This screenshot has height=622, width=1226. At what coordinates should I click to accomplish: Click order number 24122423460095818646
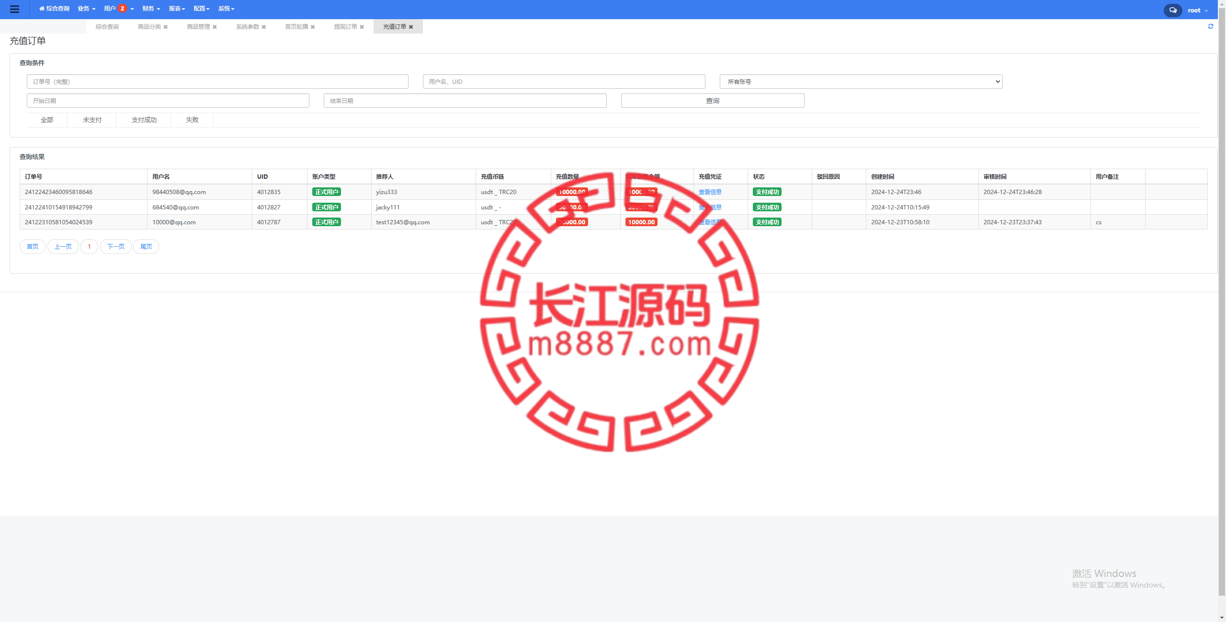tap(58, 192)
